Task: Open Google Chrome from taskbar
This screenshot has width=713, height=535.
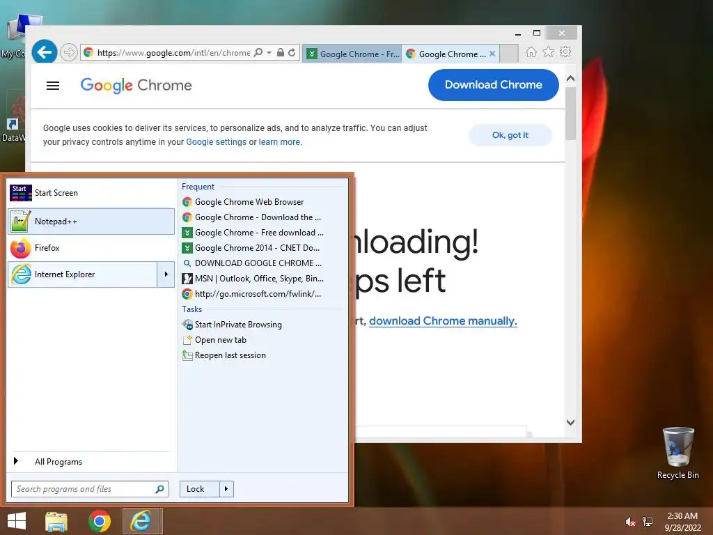Action: coord(99,521)
